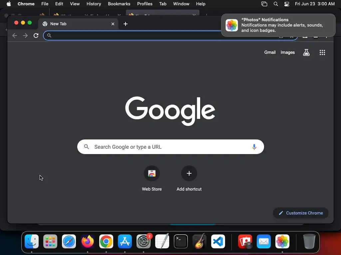Open the View menu
The image size is (341, 255).
[x=75, y=4]
